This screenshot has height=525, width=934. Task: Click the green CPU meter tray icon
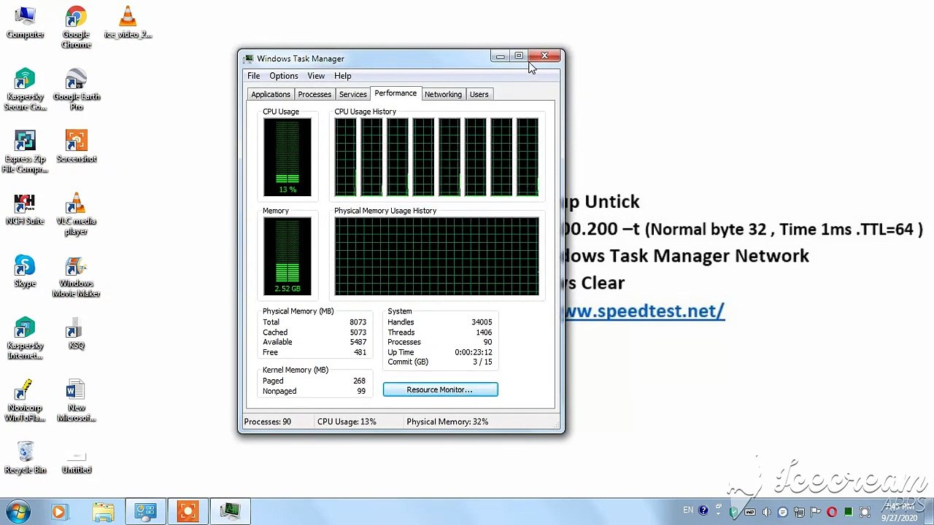(x=848, y=512)
